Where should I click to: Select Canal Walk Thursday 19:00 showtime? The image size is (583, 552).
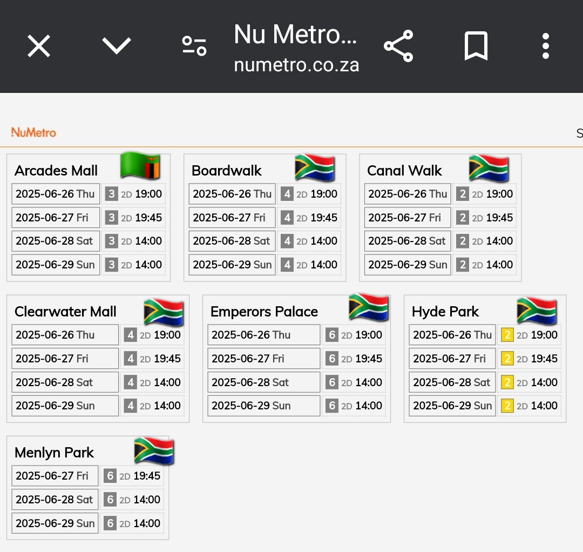pyautogui.click(x=484, y=194)
